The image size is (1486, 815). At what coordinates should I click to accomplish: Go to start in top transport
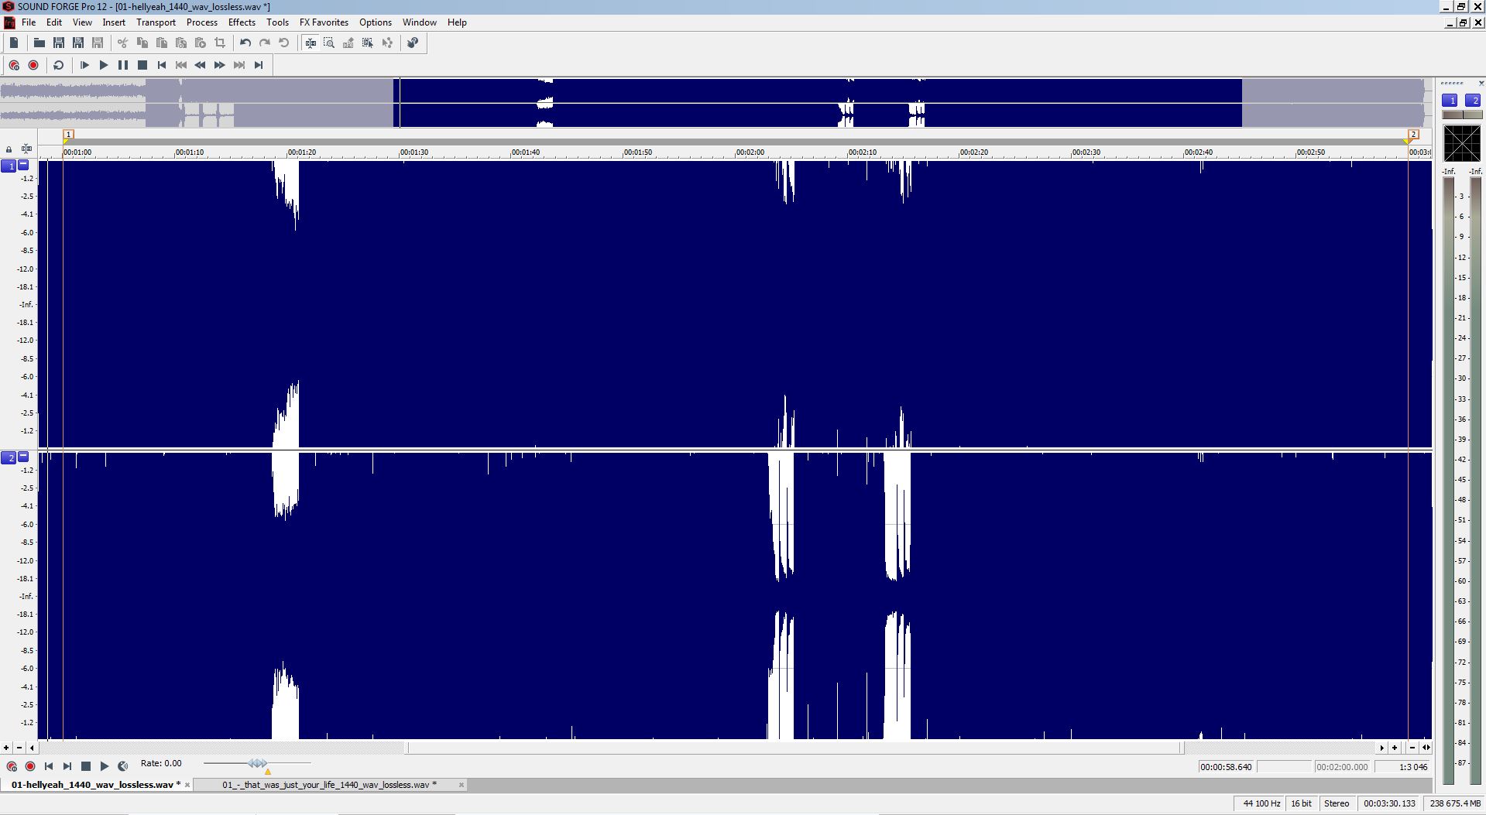pyautogui.click(x=162, y=65)
